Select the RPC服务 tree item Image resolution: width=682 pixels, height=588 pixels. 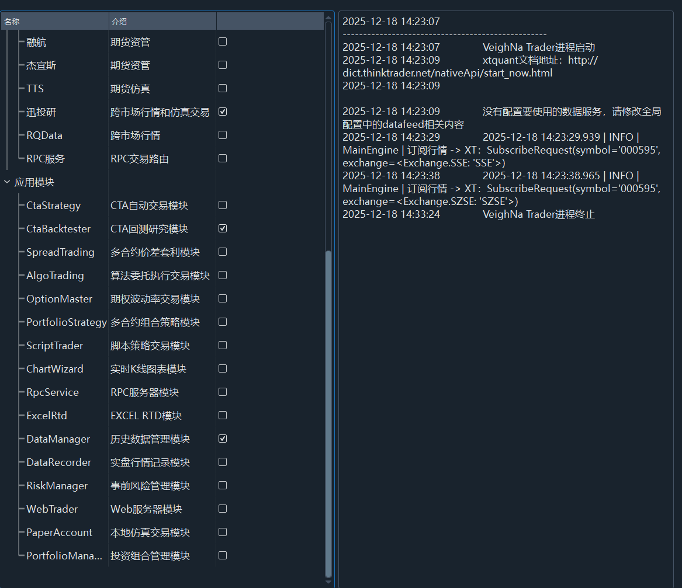(46, 159)
